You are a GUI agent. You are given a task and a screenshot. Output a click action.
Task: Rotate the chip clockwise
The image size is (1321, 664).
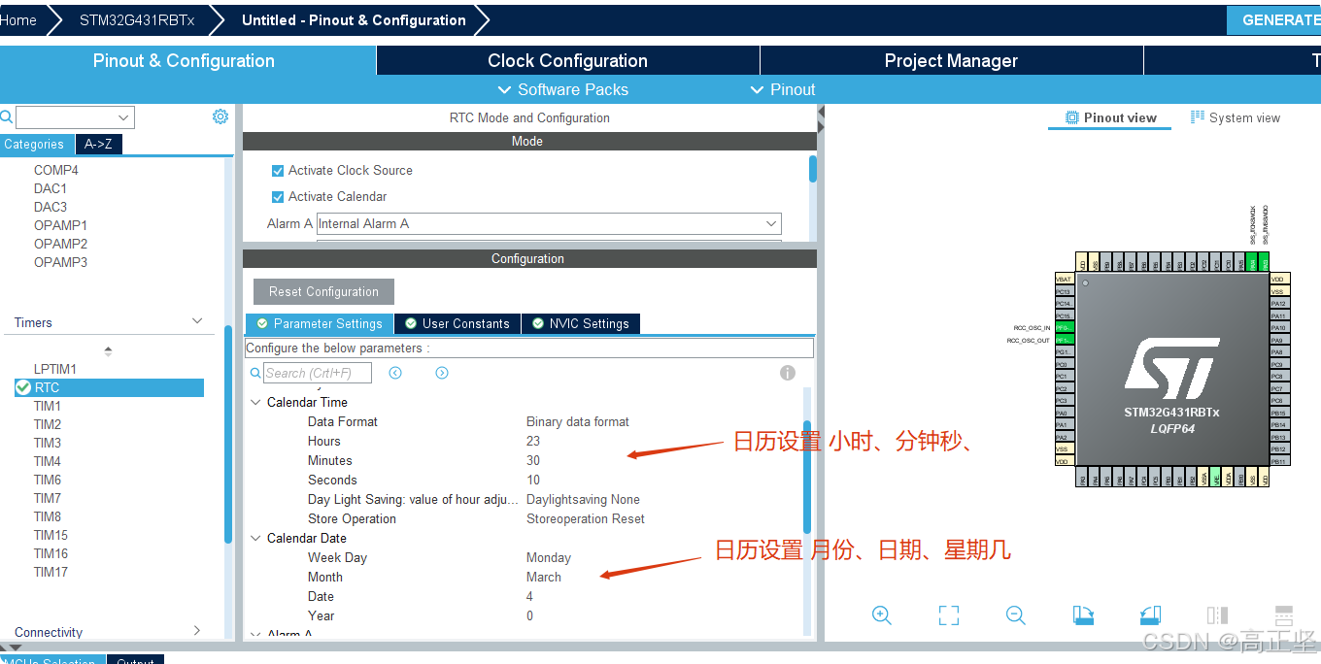tap(1083, 614)
